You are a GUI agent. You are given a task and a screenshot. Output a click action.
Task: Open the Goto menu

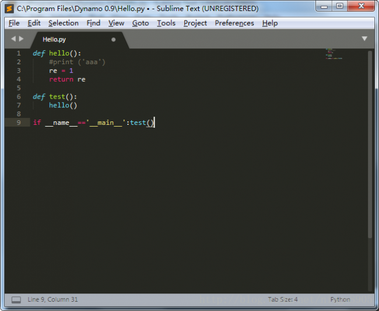(140, 23)
